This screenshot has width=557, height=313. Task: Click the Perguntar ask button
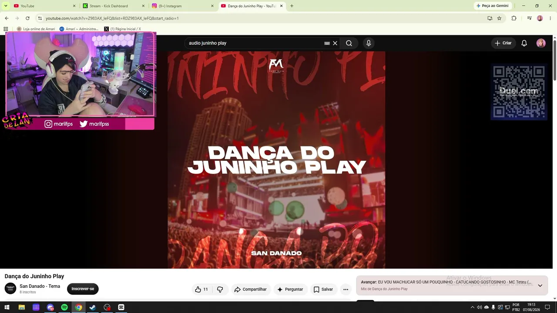tap(290, 289)
